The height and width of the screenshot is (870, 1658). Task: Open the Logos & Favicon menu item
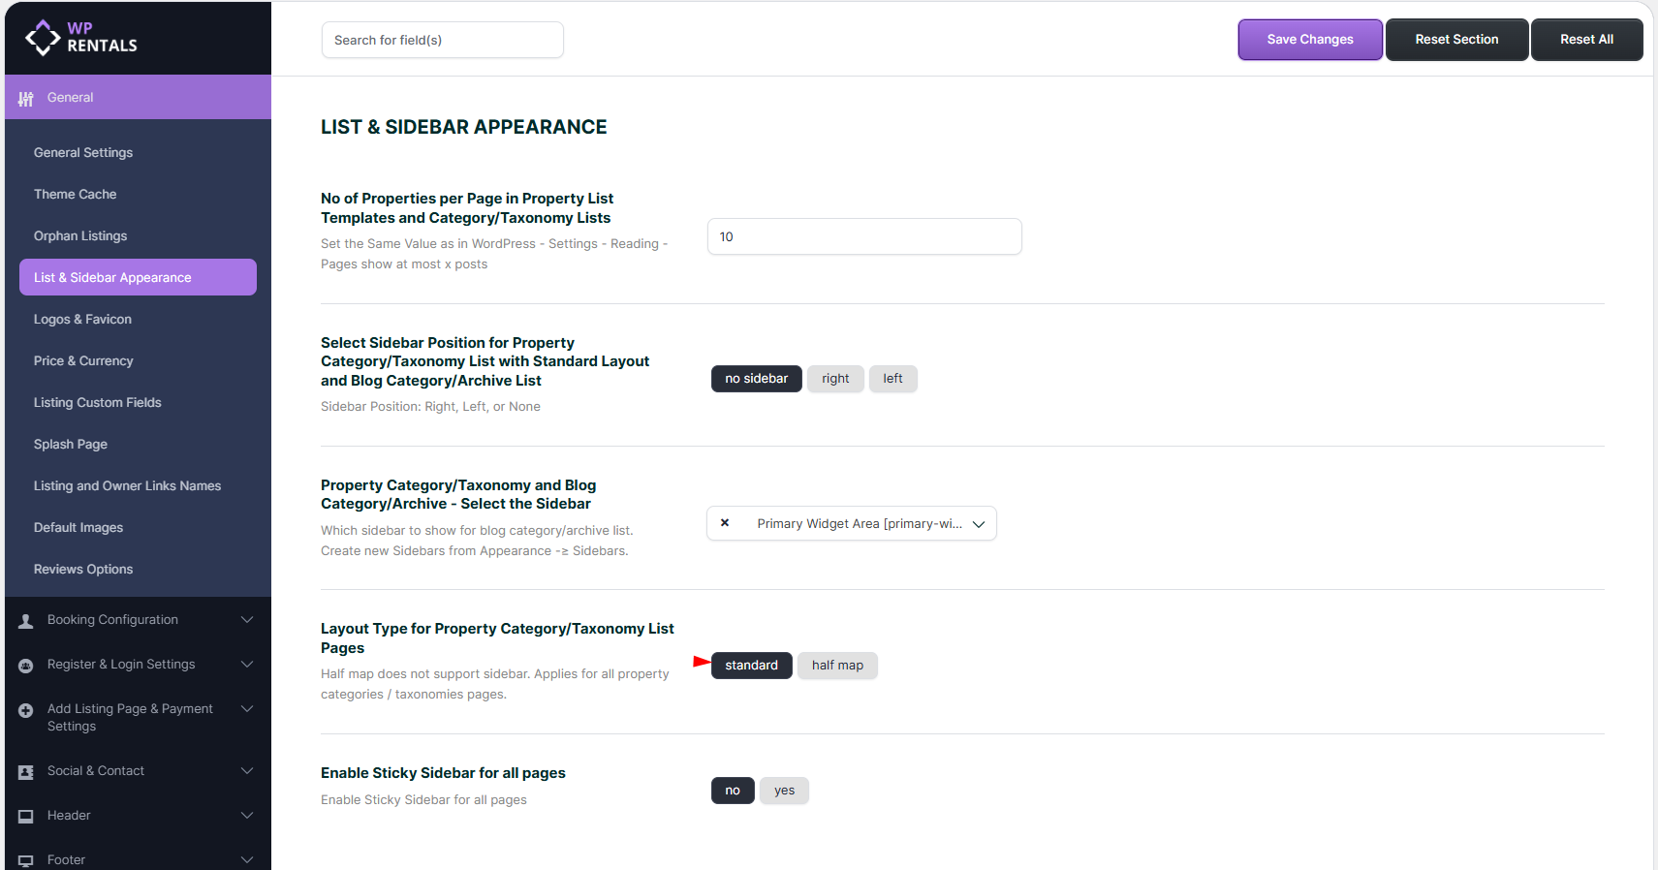(82, 319)
